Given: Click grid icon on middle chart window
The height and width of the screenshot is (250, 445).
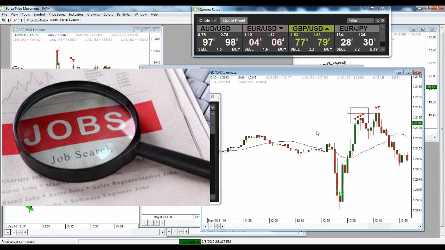Looking at the screenshot, I should tap(157, 223).
